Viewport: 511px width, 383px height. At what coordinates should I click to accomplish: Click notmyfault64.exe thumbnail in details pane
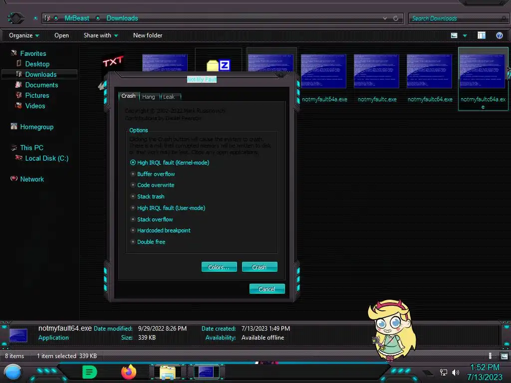coord(18,335)
